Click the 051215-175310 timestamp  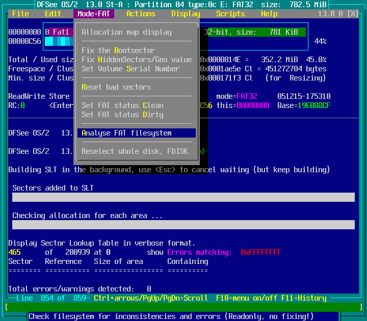304,96
